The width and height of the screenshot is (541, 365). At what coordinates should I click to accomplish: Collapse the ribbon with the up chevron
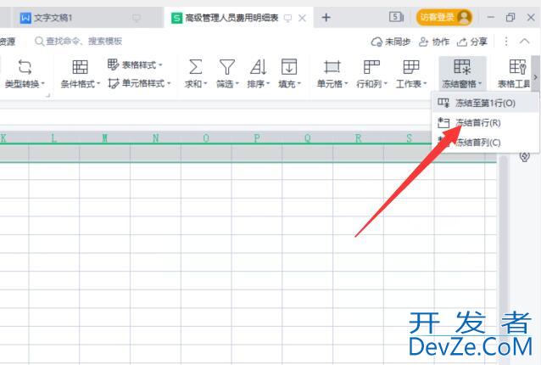coord(524,42)
